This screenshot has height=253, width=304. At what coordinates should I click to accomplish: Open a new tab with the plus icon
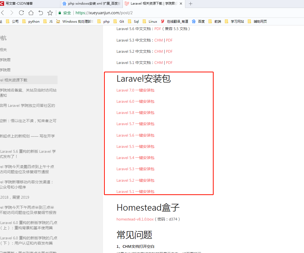(x=190, y=4)
